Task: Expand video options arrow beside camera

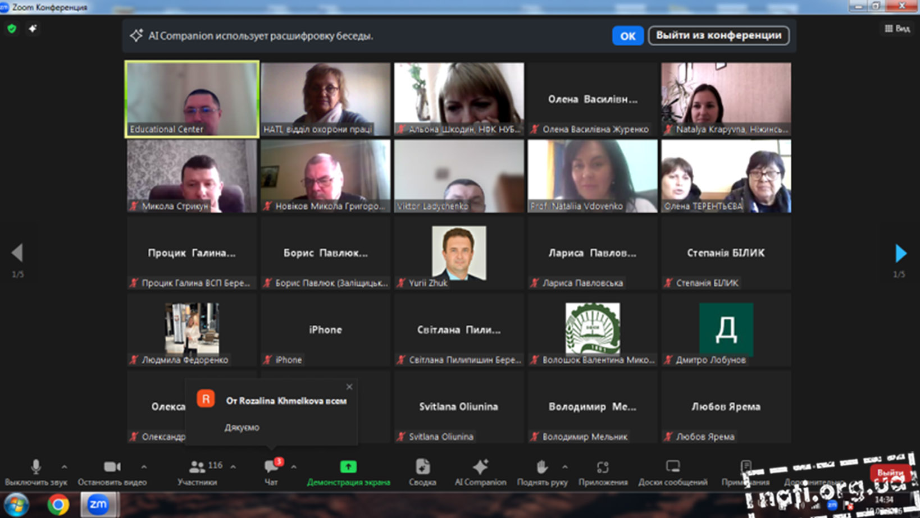Action: 144,466
